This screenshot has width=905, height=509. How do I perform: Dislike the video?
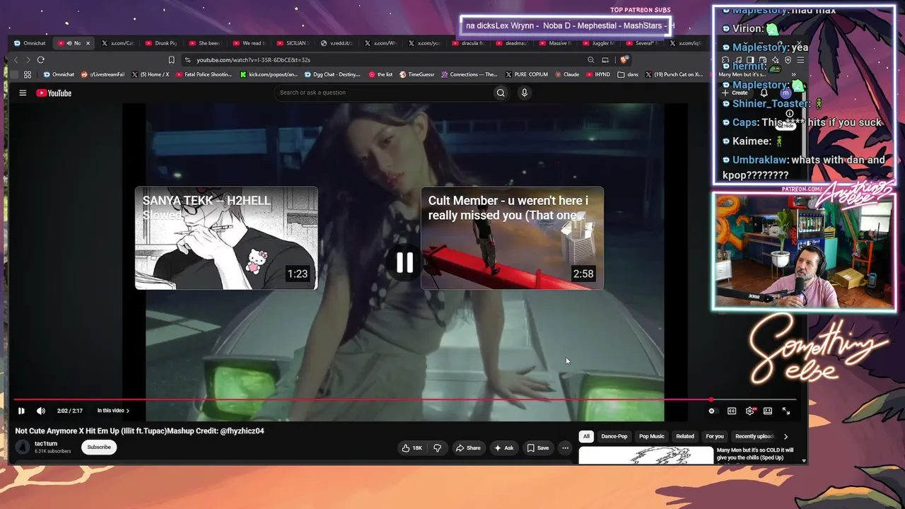pos(437,447)
